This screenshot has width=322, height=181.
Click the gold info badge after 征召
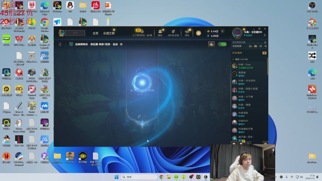pyautogui.click(x=121, y=44)
